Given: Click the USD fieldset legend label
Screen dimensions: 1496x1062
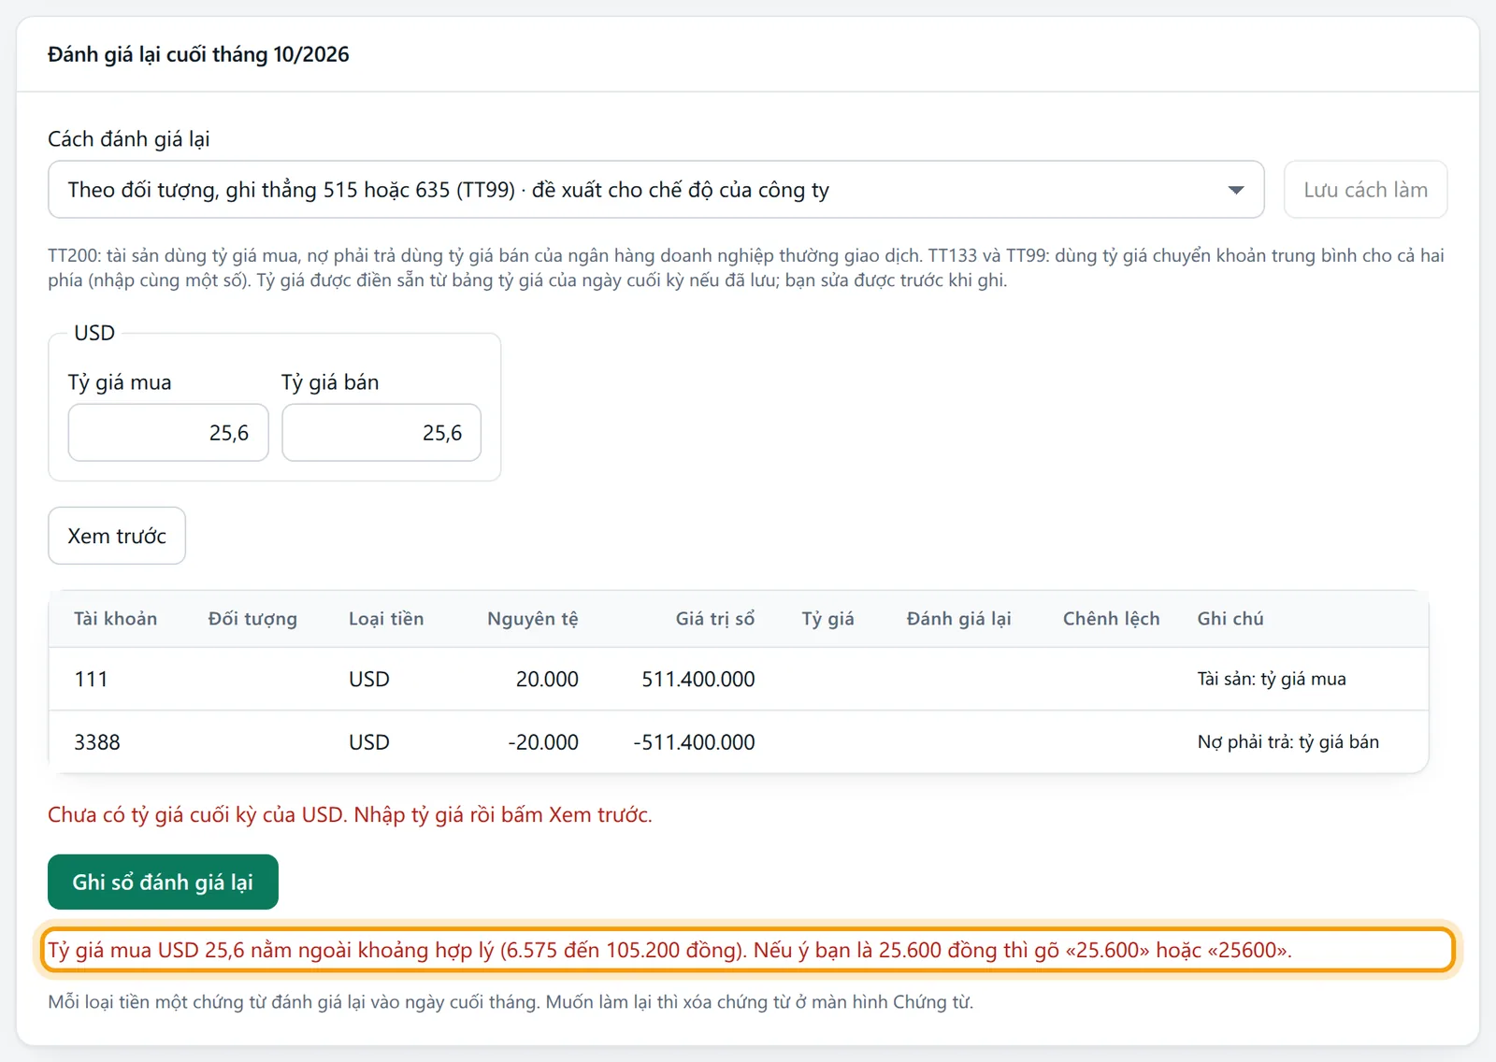Looking at the screenshot, I should 94,333.
